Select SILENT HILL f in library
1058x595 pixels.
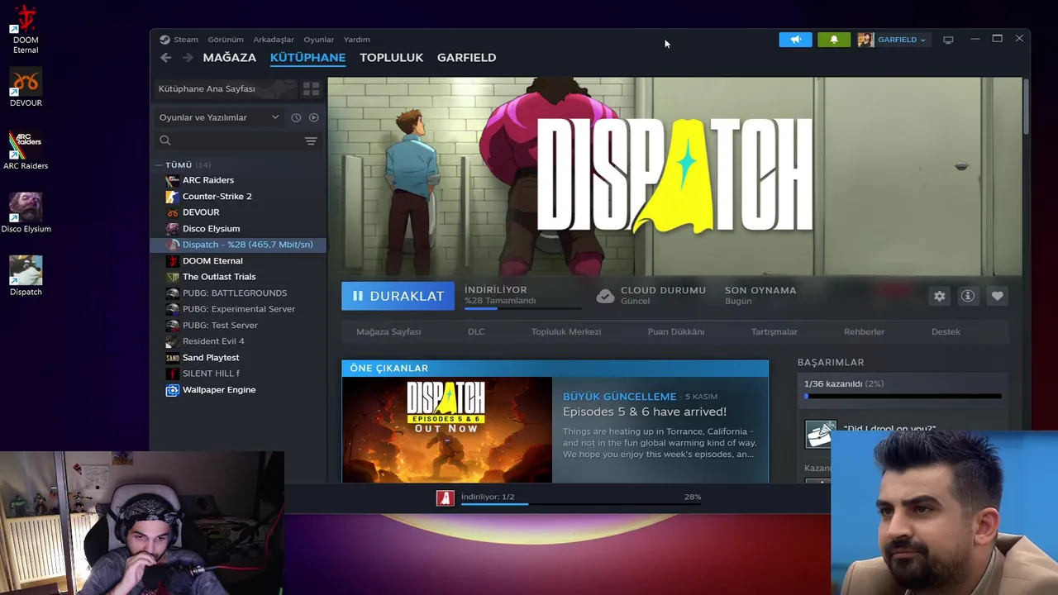point(211,374)
